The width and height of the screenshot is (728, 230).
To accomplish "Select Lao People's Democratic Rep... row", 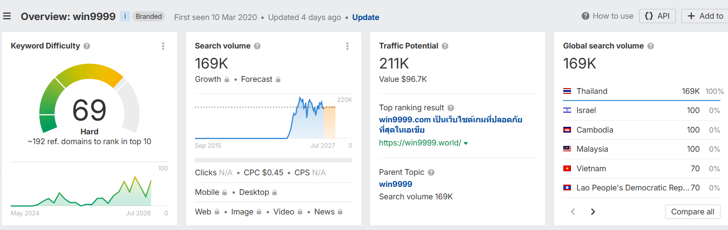I will point(641,188).
